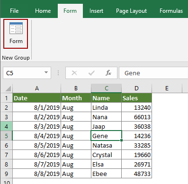Click the Aug cell in row 9

point(76,174)
